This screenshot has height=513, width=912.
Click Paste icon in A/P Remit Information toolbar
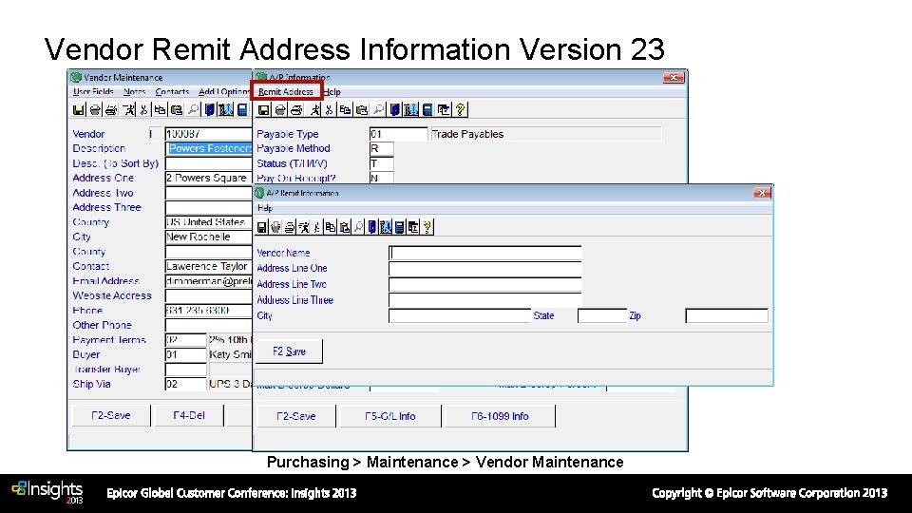point(344,227)
